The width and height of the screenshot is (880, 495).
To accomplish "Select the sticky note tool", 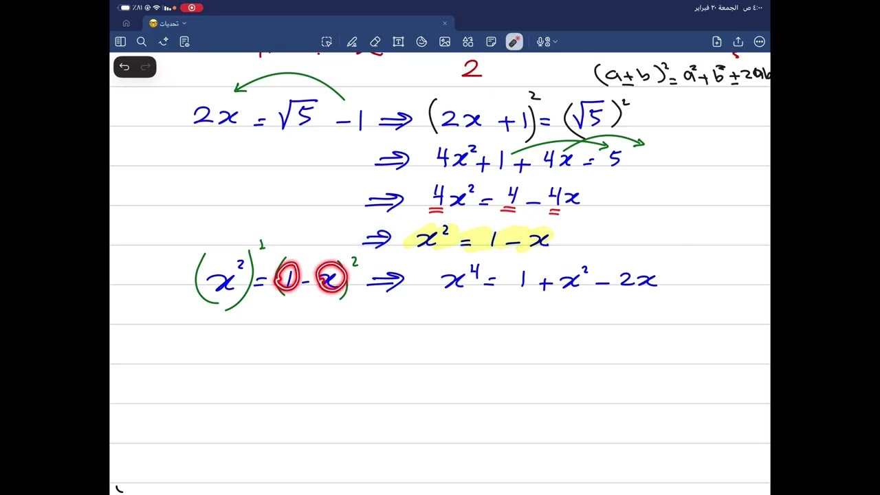I will click(x=491, y=42).
